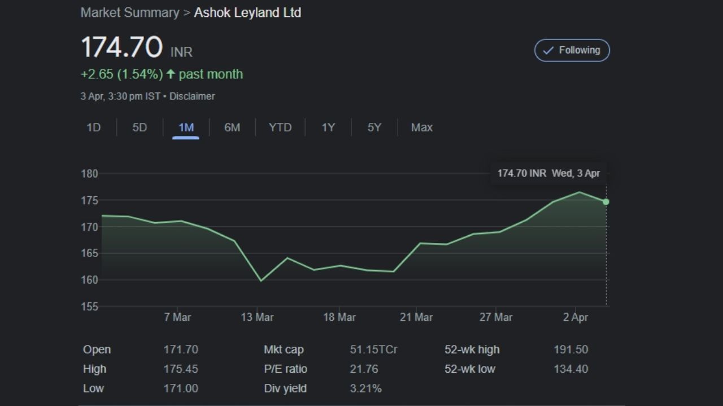Viewport: 723px width, 406px height.
Task: Click the 155 y-axis label
Action: 89,307
